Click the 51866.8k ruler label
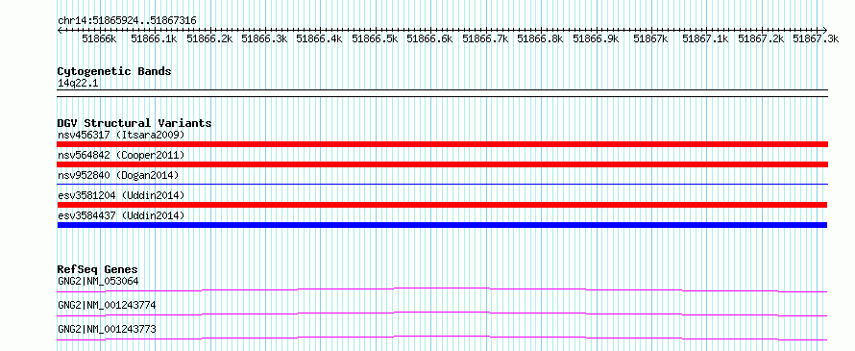The image size is (855, 351). [540, 38]
